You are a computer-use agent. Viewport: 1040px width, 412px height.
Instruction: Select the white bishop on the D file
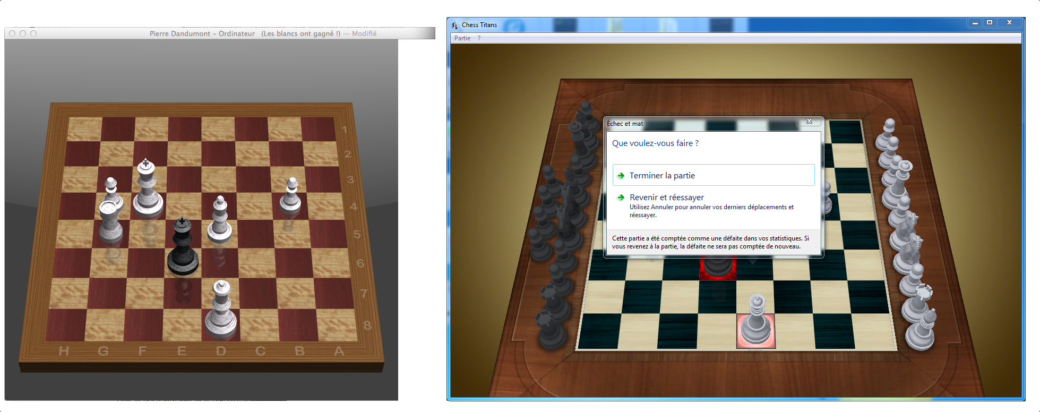tap(219, 219)
